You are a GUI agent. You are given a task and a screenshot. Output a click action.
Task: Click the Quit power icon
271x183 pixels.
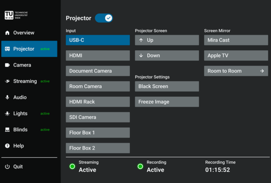[7, 167]
